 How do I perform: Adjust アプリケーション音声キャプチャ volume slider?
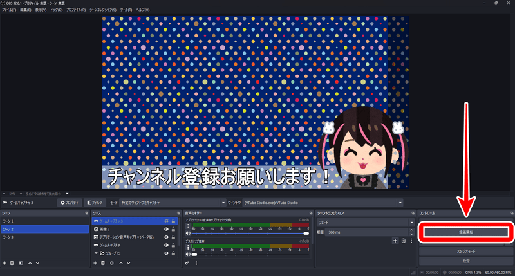250,234
